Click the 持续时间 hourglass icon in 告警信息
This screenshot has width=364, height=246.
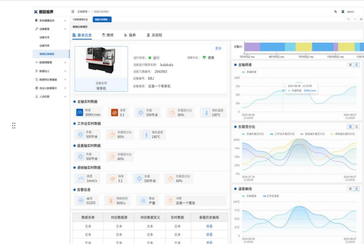(111, 201)
